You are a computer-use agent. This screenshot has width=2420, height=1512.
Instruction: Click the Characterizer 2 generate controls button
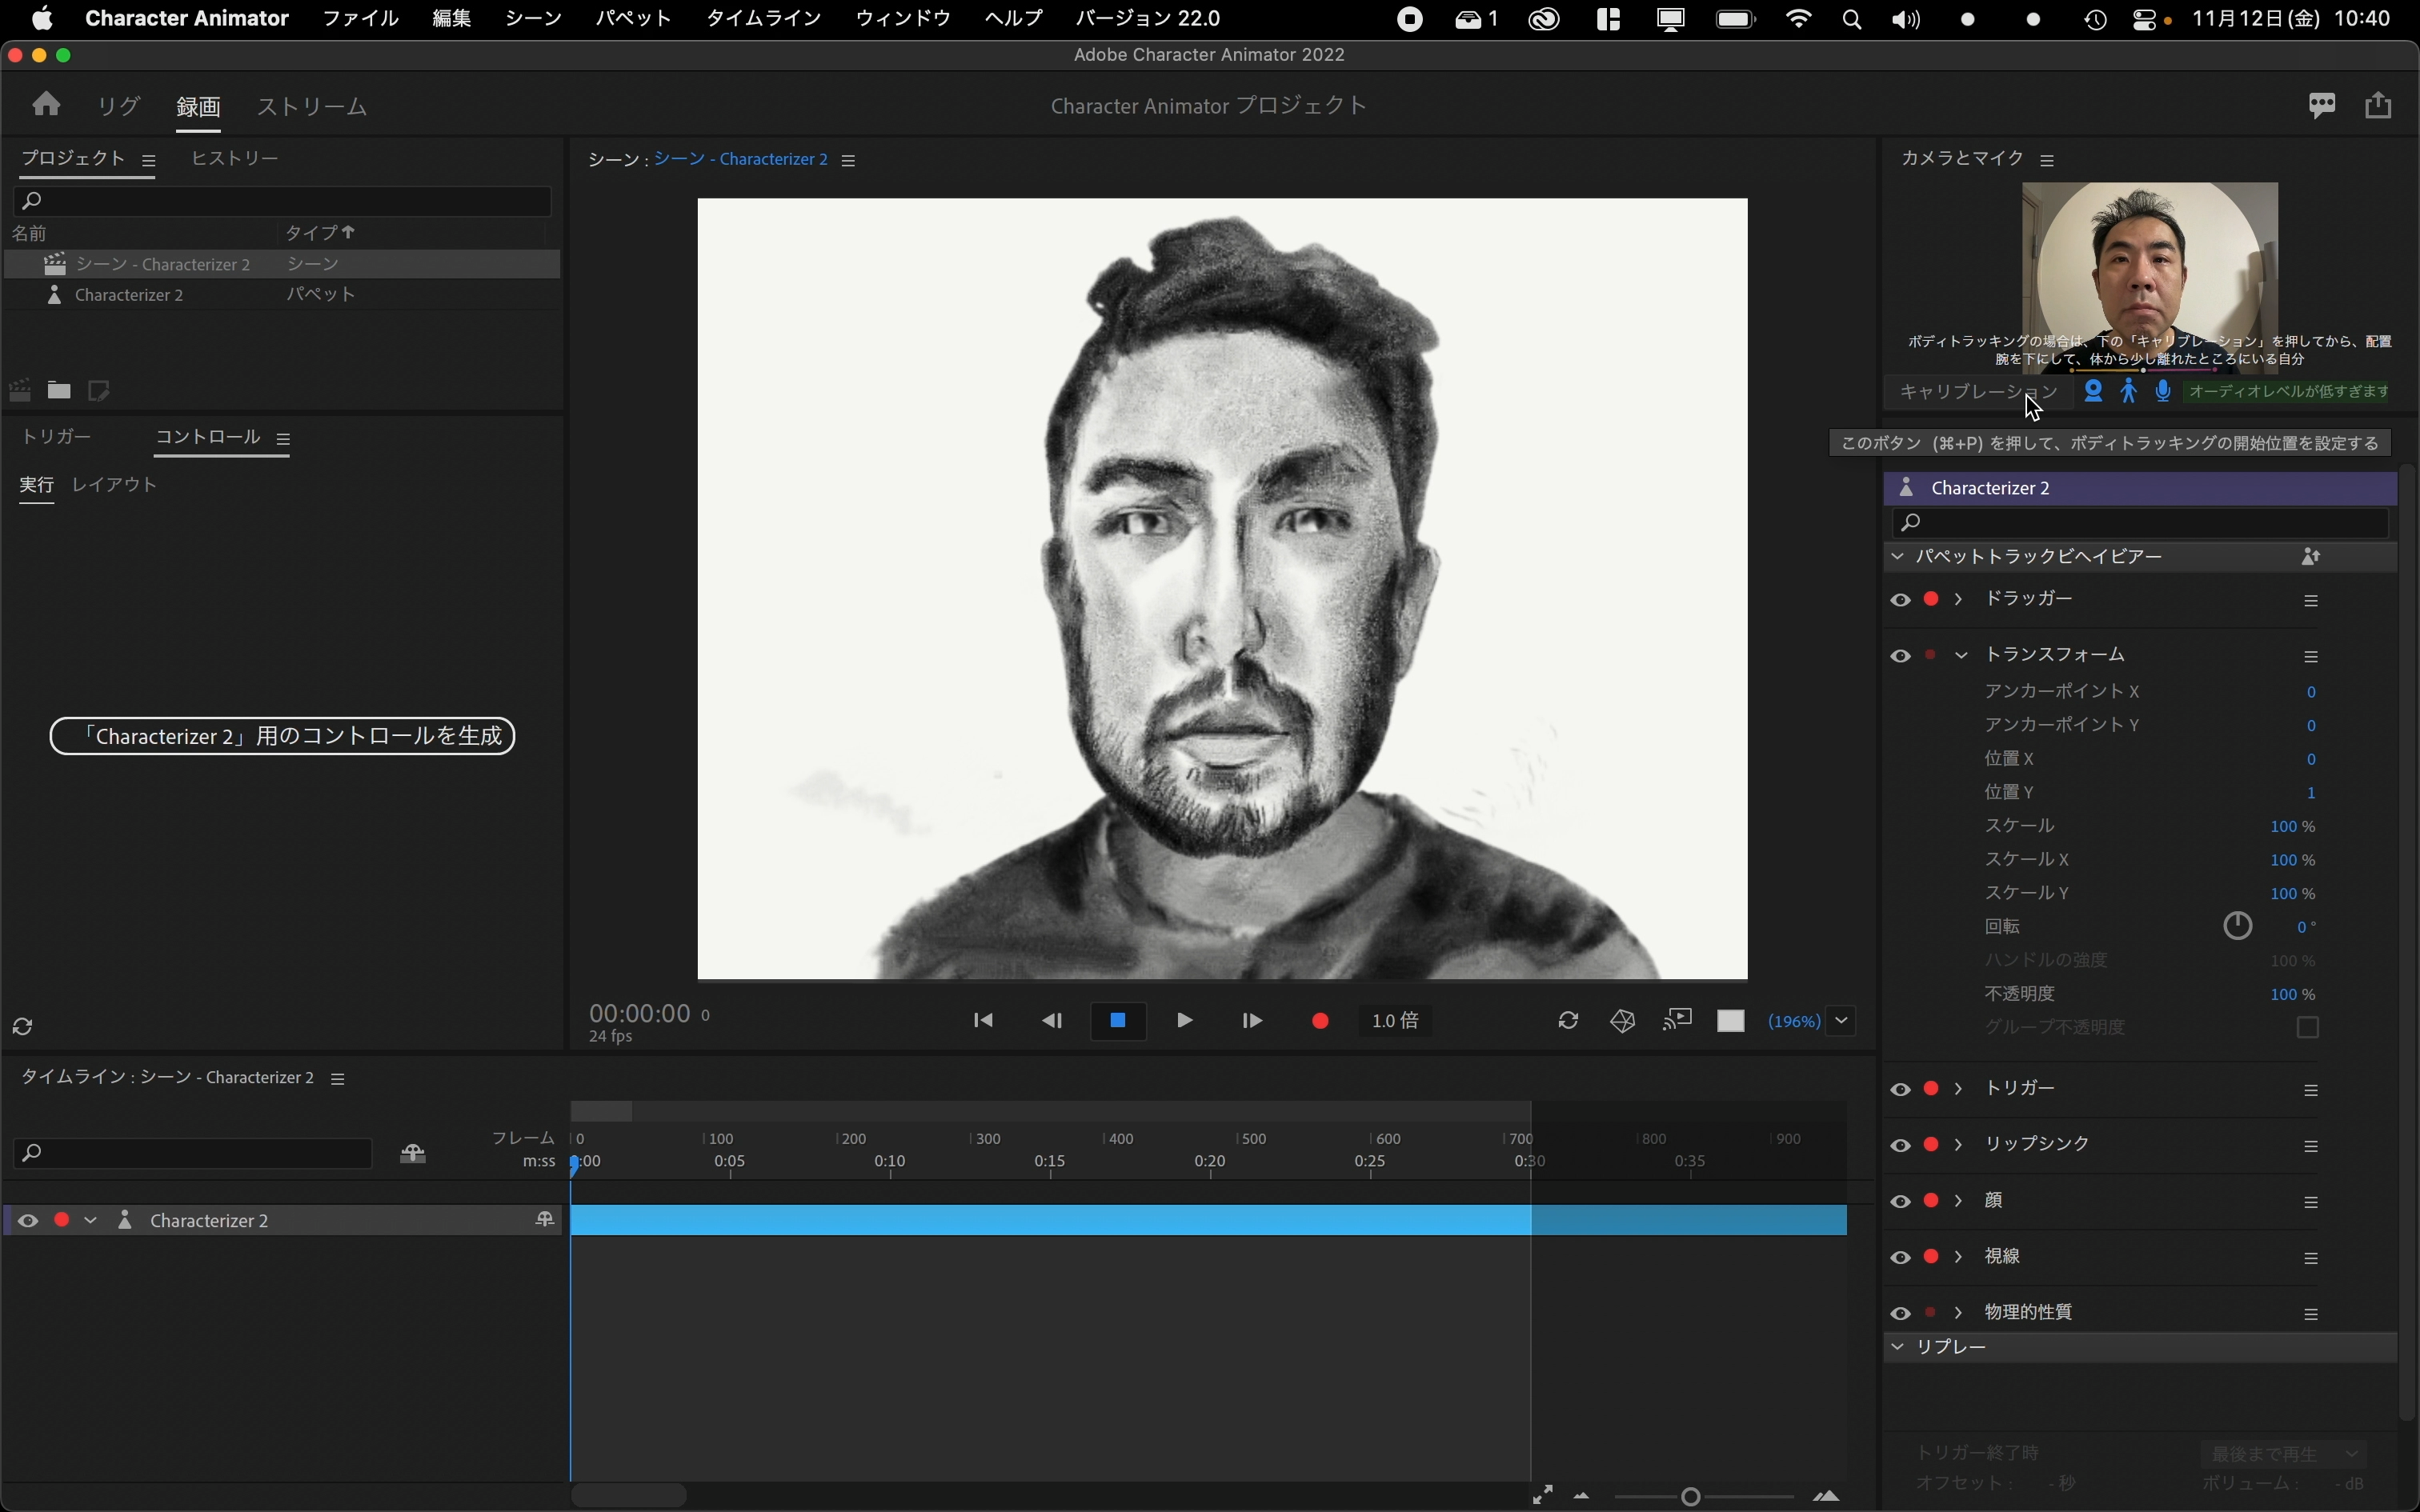282,736
